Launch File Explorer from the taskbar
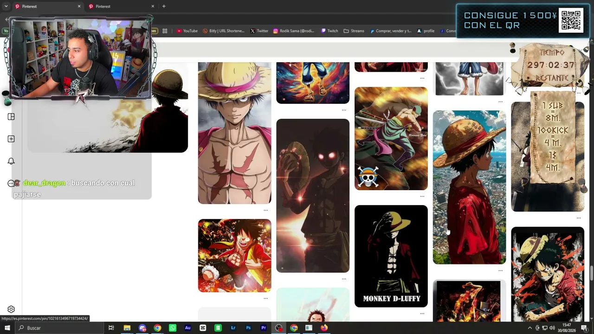The image size is (594, 334). [x=127, y=328]
